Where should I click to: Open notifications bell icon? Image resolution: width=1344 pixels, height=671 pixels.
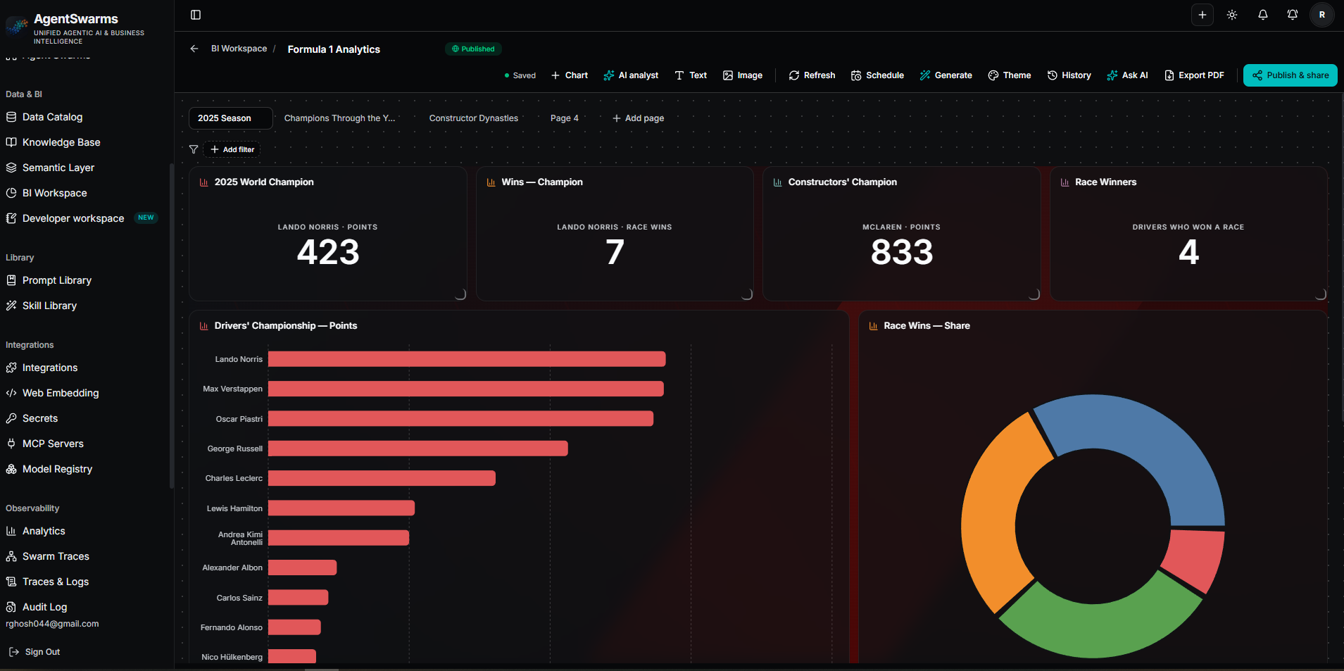(1263, 15)
